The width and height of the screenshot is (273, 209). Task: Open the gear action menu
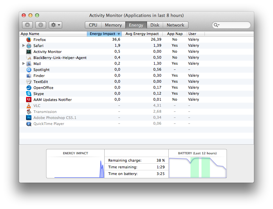click(55, 25)
